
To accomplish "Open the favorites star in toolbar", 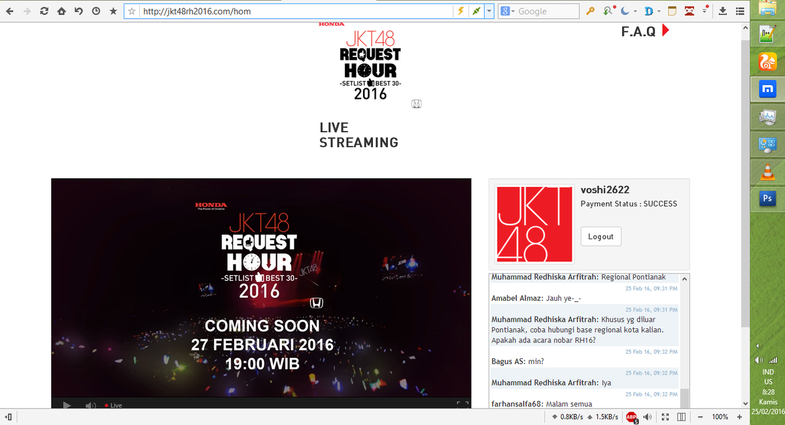I will point(113,11).
